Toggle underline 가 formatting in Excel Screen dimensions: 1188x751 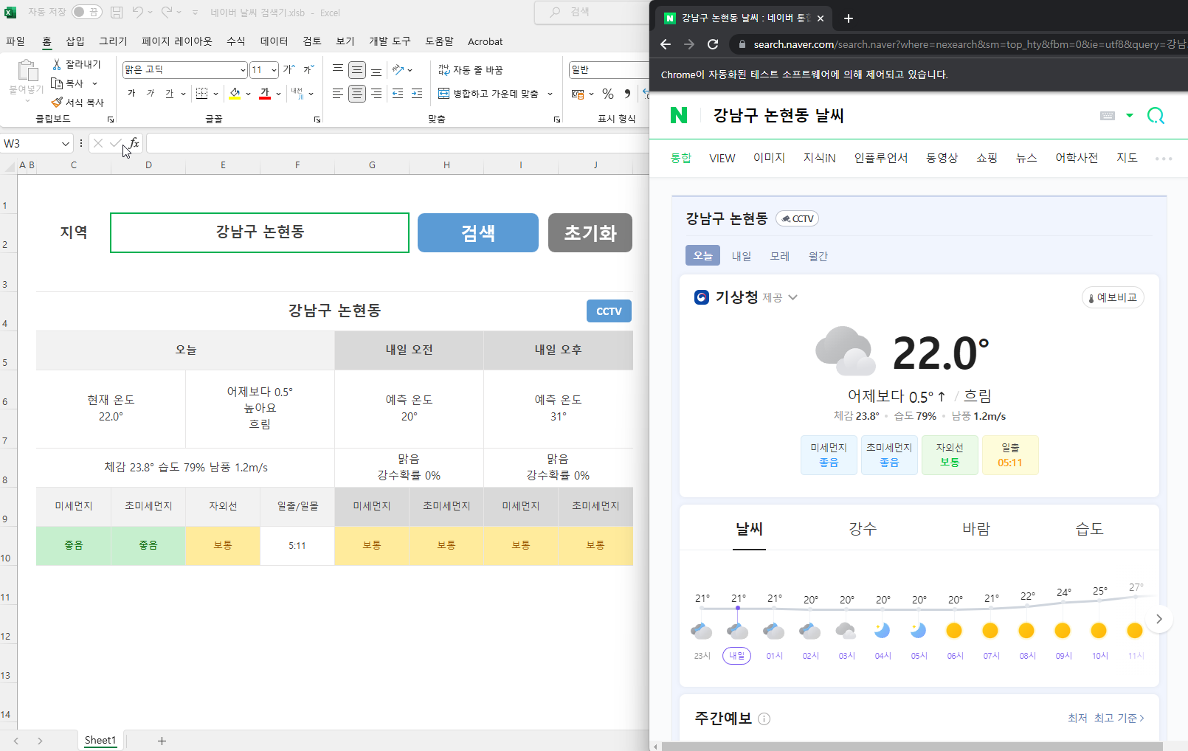coord(170,93)
